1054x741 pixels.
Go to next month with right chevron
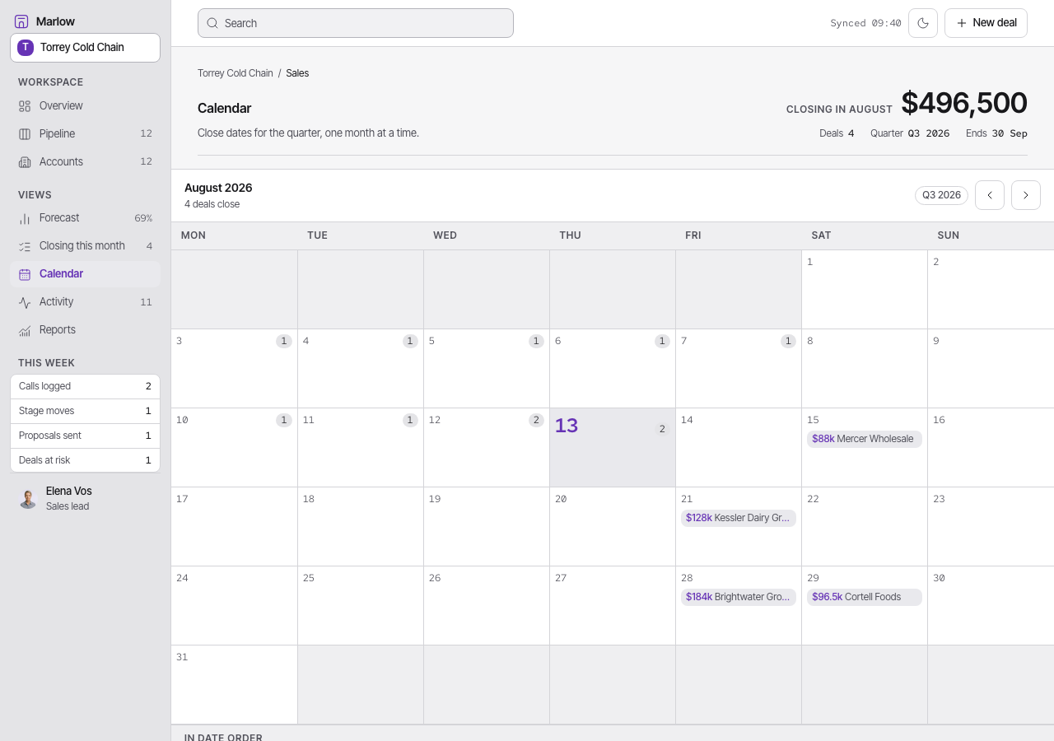pos(1026,195)
